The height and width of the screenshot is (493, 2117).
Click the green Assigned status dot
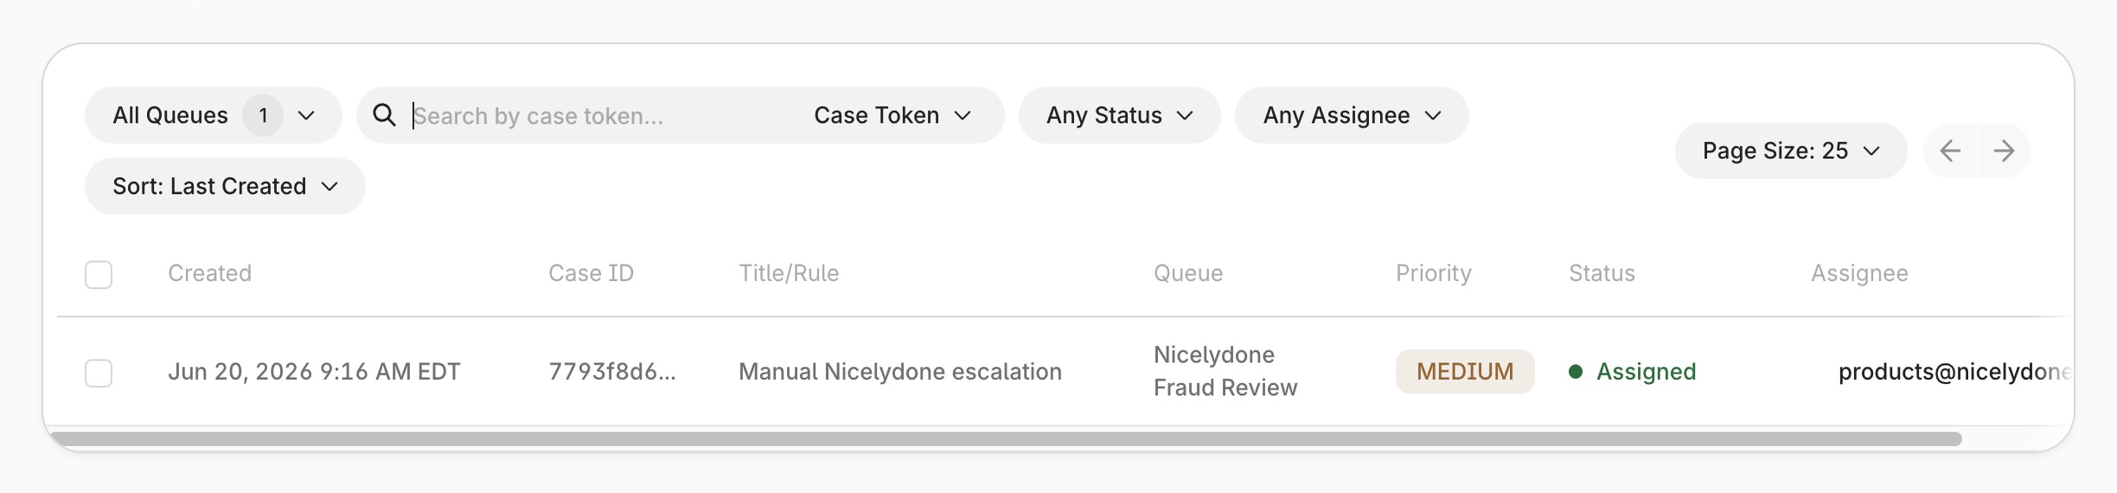(x=1576, y=372)
